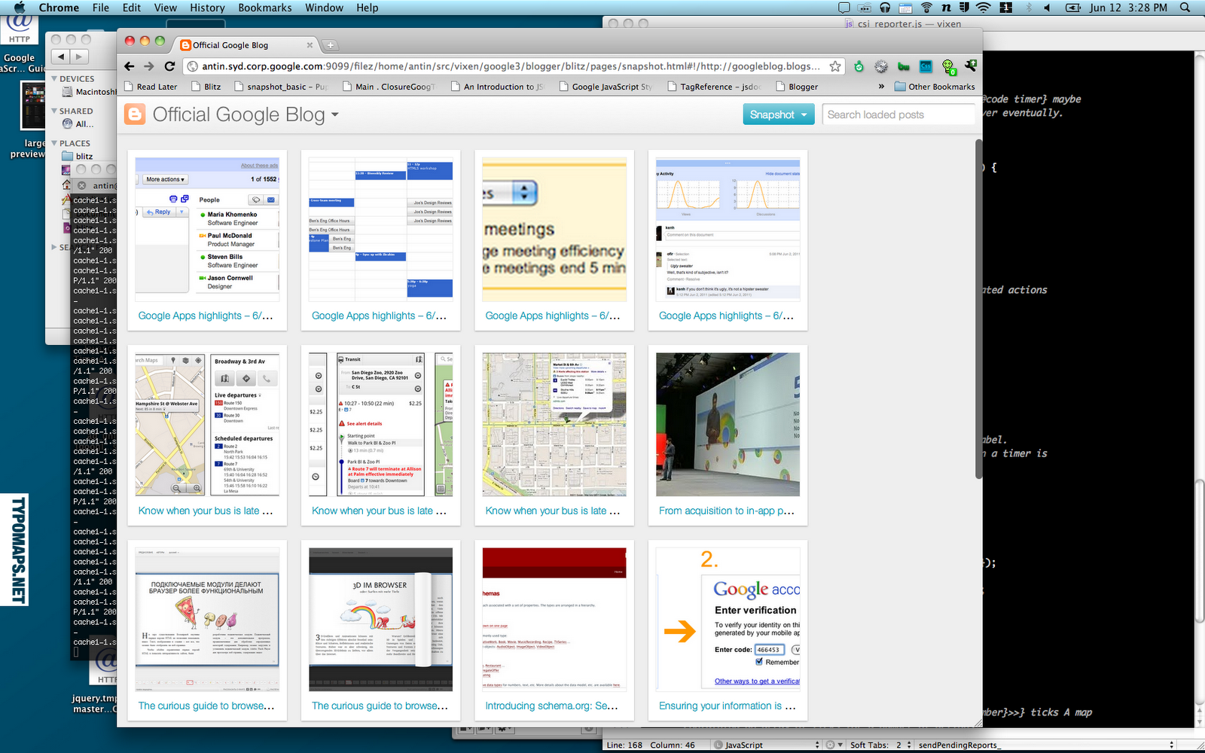Open the 'Ensuring your information is…' post link
Image resolution: width=1205 pixels, height=753 pixels.
727,706
